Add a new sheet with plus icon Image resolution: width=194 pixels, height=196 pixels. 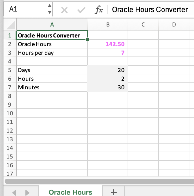[x=113, y=192]
